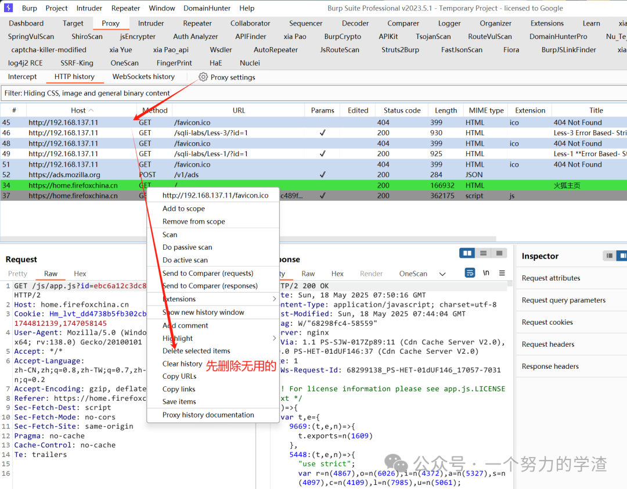The height and width of the screenshot is (489, 627).
Task: Switch to the Intercept sub-tab
Action: 22,77
